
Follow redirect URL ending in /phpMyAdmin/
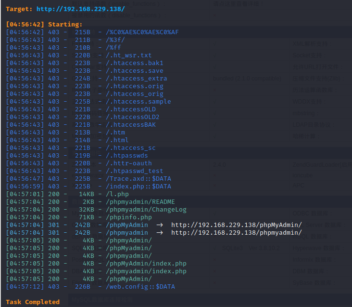237,225
